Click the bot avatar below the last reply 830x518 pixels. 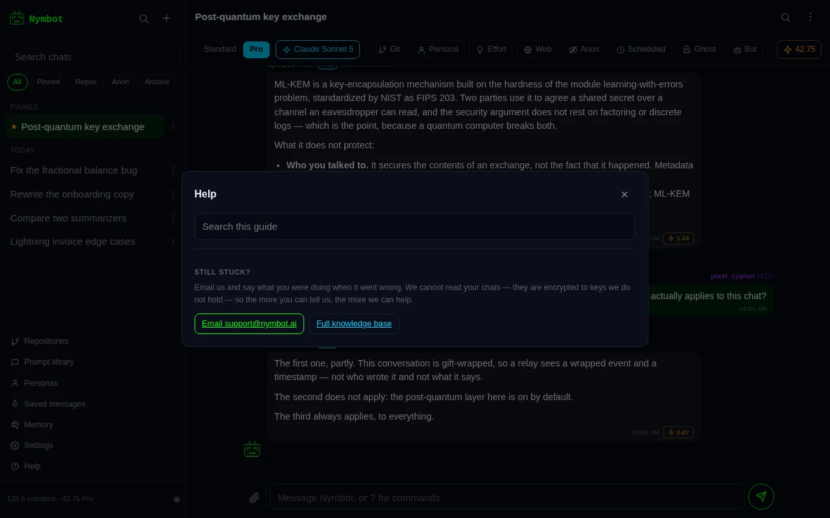coord(252,449)
